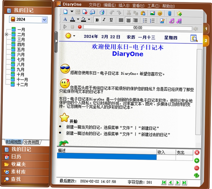Apply font color with the underlined A

pyautogui.click(x=73, y=19)
